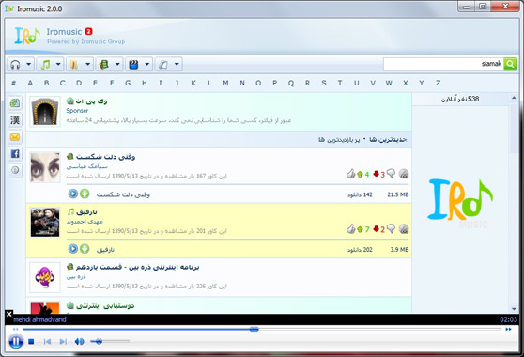The image size is (524, 357).
Task: Click the share icon on نارفیق
Action: coord(404,229)
